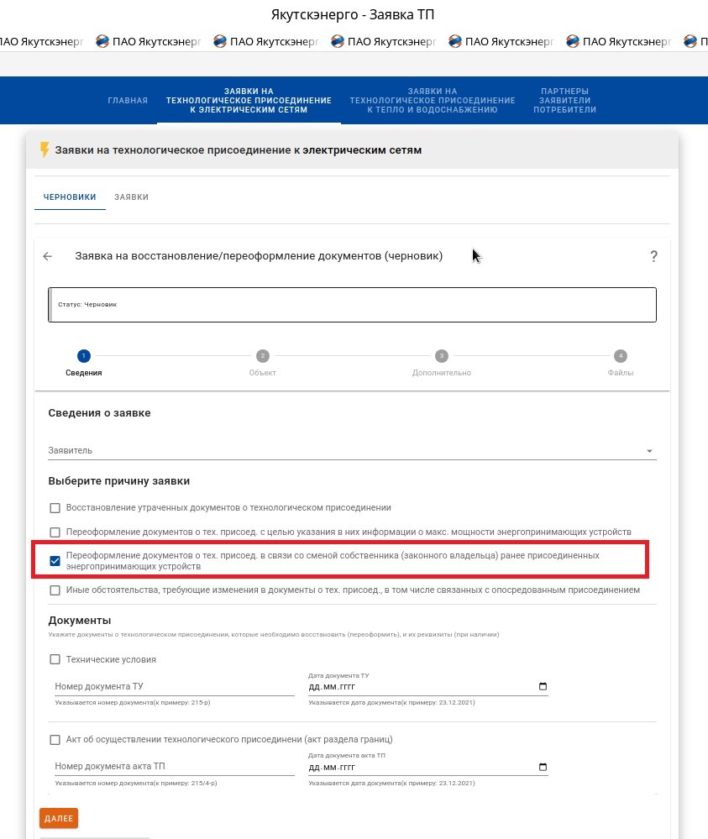Expand the Заявитель dropdown

tap(648, 451)
